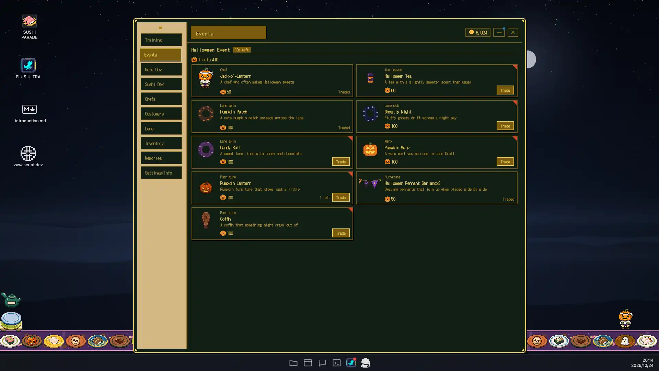Click the Halloween Tea jar icon
This screenshot has width=659, height=371.
pos(370,78)
